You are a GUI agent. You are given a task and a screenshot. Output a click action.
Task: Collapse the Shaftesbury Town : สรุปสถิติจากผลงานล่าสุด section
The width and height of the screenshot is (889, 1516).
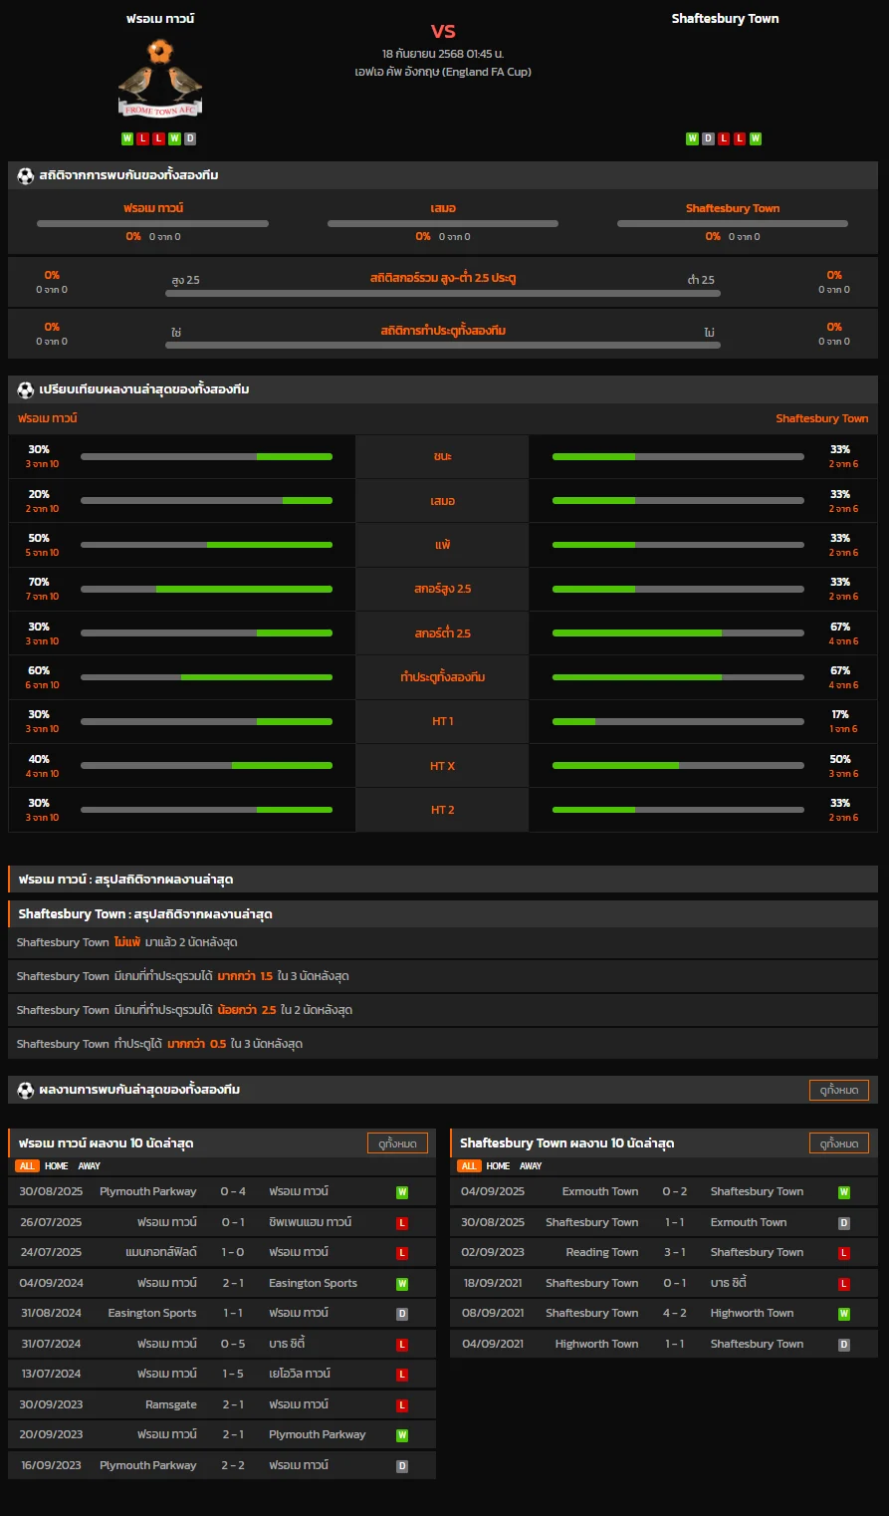pyautogui.click(x=443, y=913)
